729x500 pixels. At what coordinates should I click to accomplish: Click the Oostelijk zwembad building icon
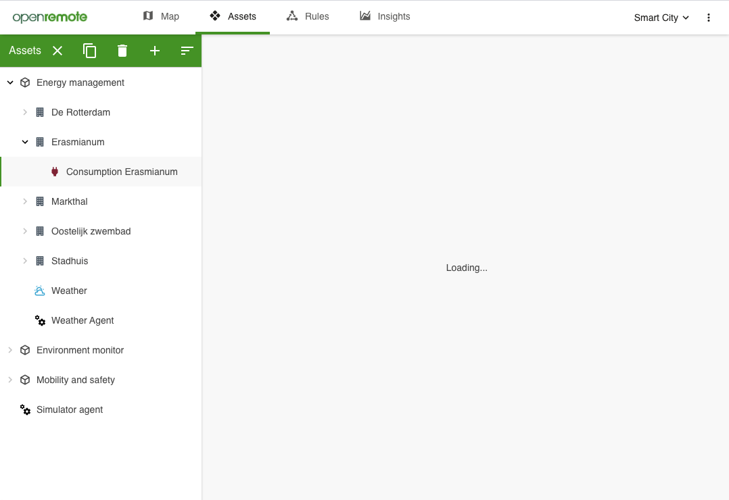(x=40, y=231)
